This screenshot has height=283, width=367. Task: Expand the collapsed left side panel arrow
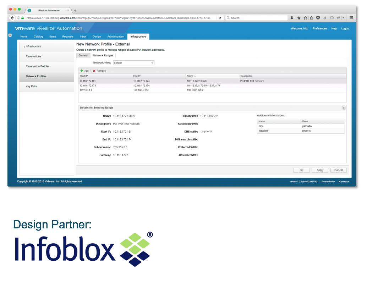tap(10, 35)
